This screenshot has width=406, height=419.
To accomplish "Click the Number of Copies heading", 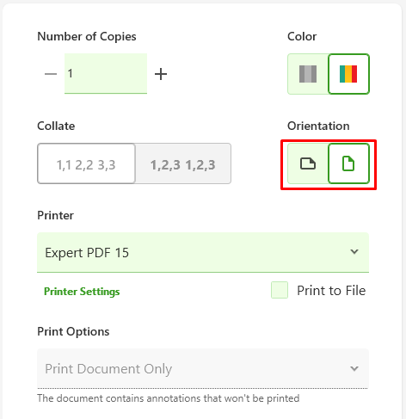I will [87, 37].
